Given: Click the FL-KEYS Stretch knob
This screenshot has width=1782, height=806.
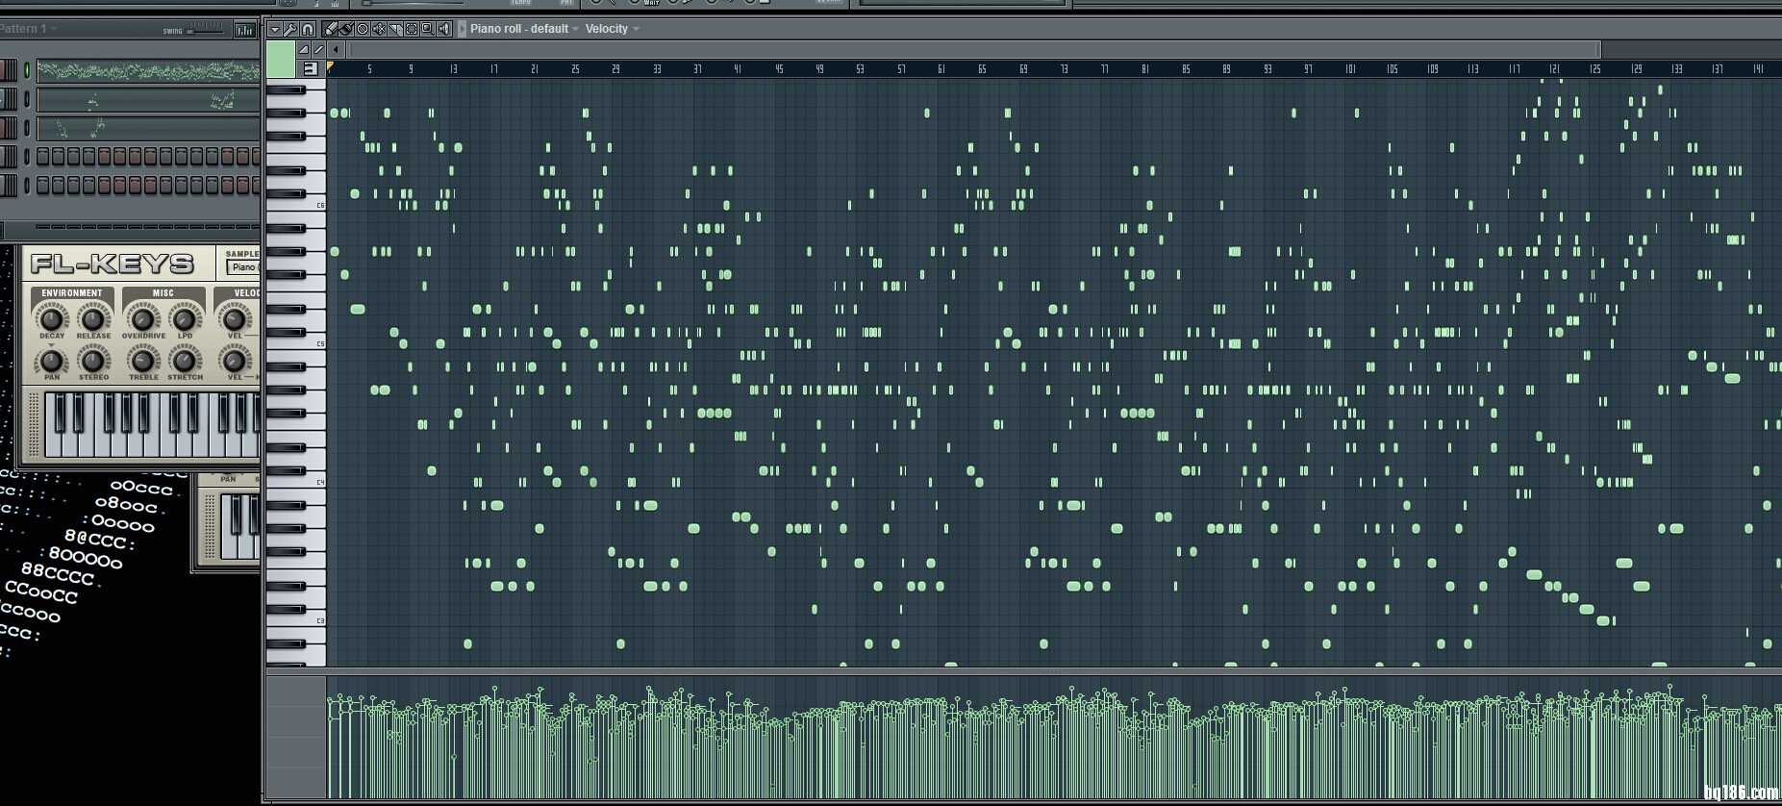Looking at the screenshot, I should tap(185, 360).
